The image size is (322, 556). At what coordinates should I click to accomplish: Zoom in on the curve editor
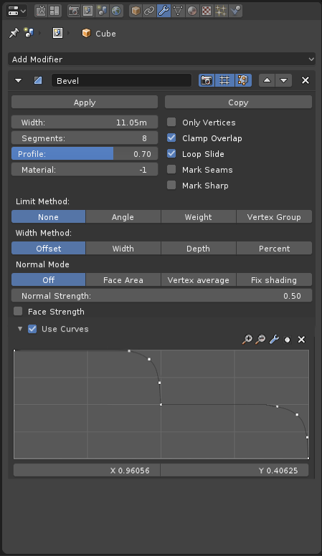click(x=247, y=340)
